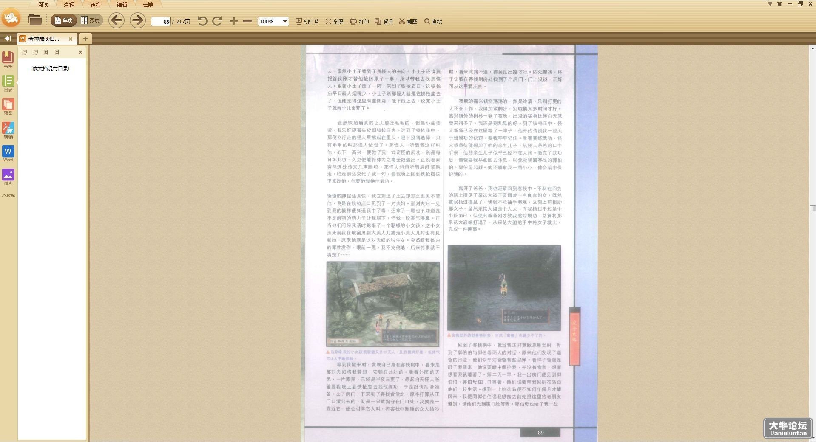The height and width of the screenshot is (442, 816).
Task: Click the page number field showing 89
Action: click(161, 21)
